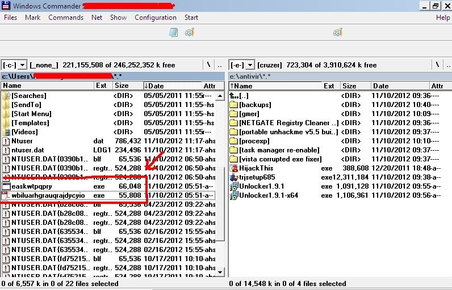This screenshot has width=452, height=290.
Task: Select the wbiluarhgrauqrajdycyio exe file
Action: click(48, 195)
